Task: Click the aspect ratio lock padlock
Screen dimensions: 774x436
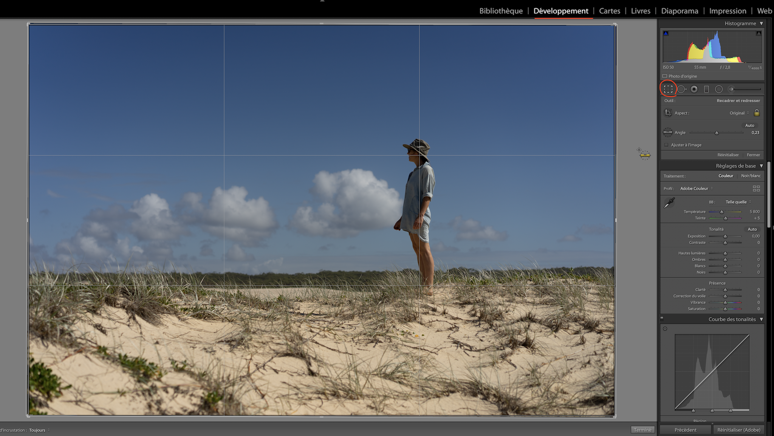Action: 757,113
